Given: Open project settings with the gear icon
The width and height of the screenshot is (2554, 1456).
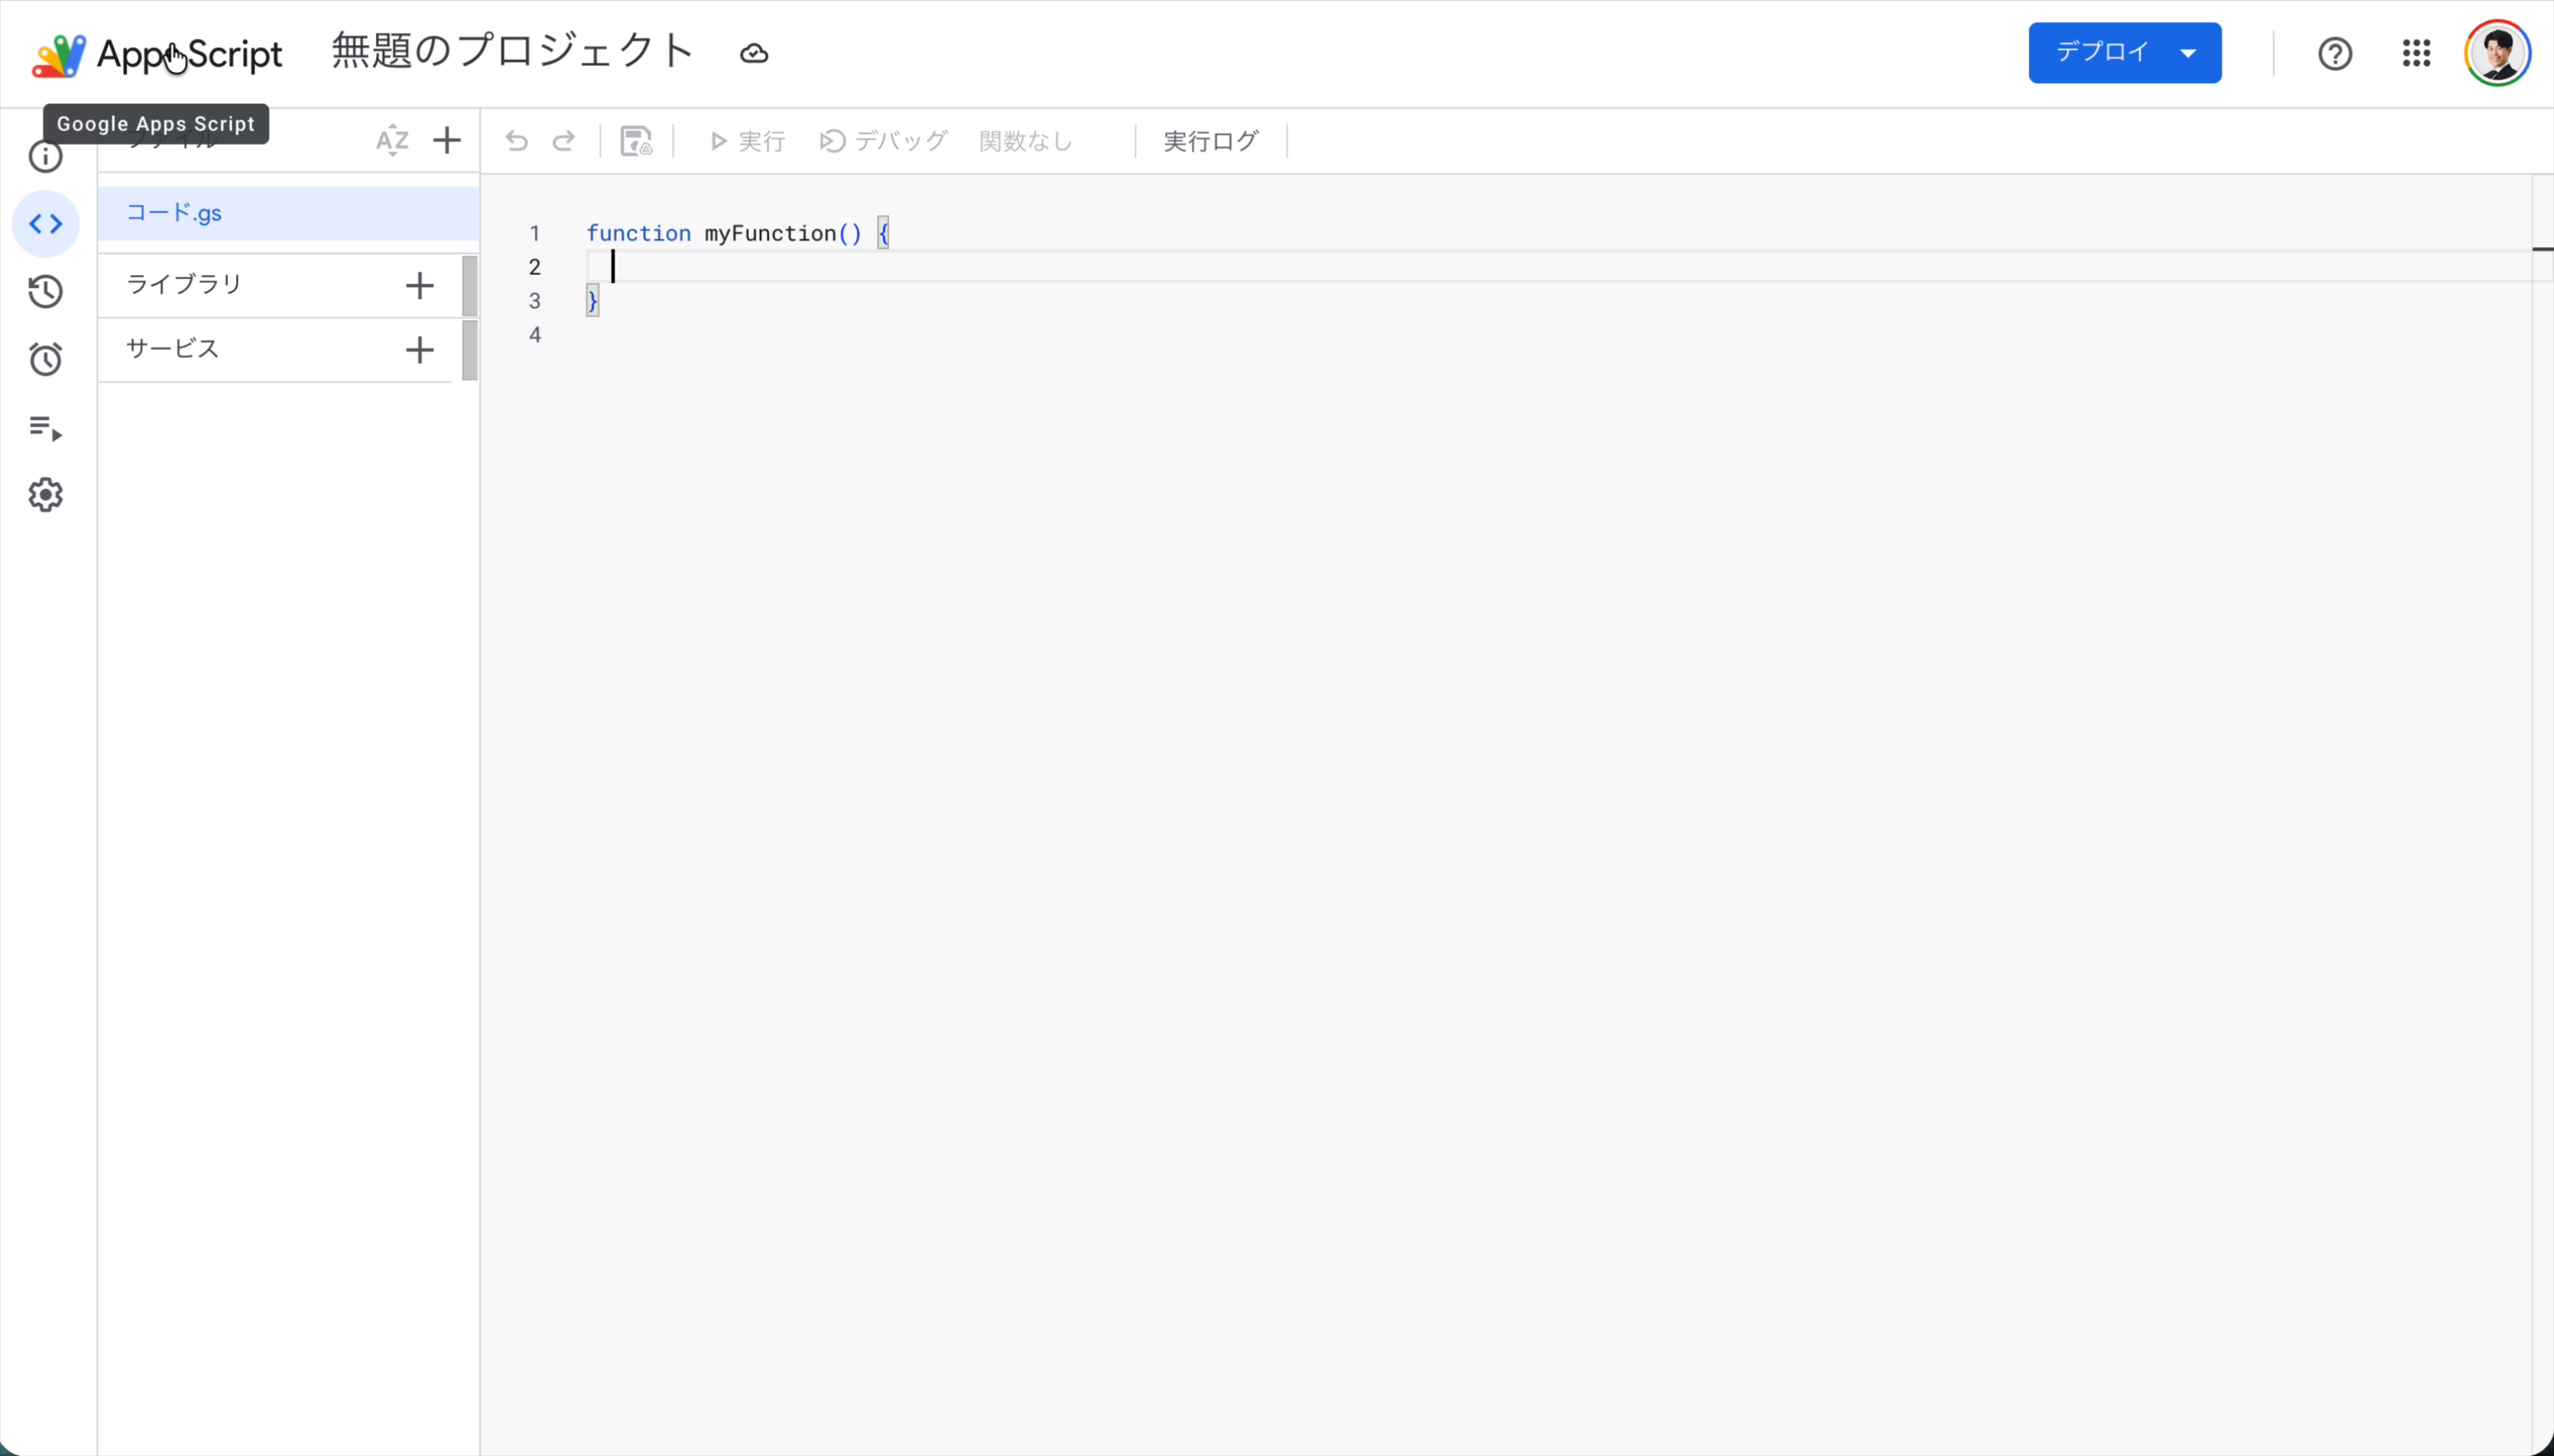Looking at the screenshot, I should [45, 494].
